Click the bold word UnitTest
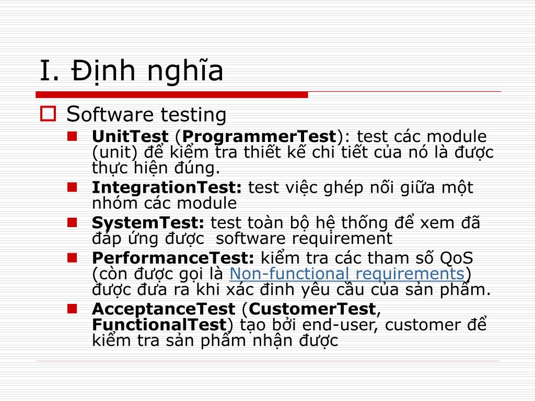Viewport: 535px width, 401px height. [x=130, y=136]
